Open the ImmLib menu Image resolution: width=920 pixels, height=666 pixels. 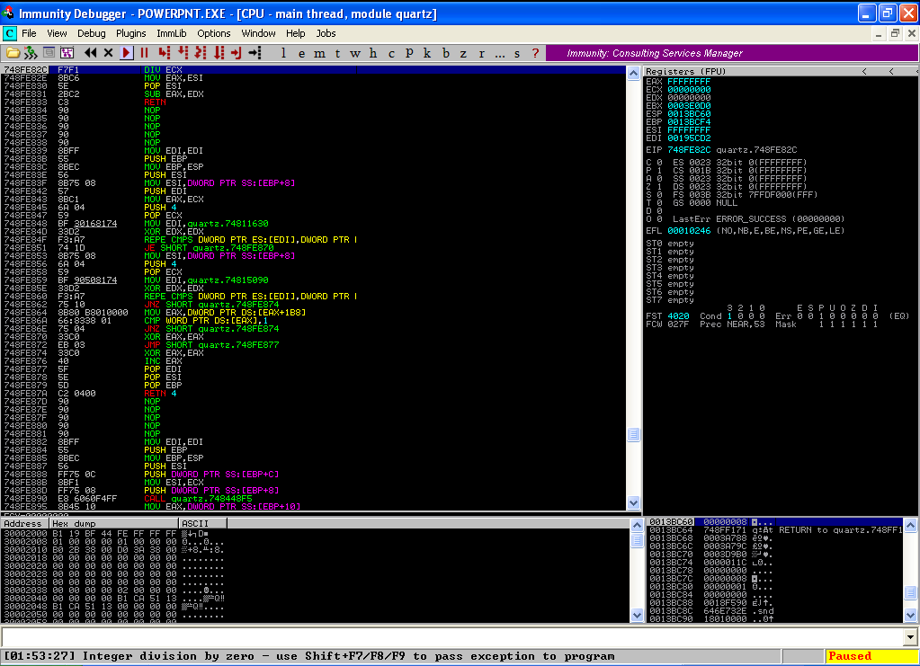point(172,33)
